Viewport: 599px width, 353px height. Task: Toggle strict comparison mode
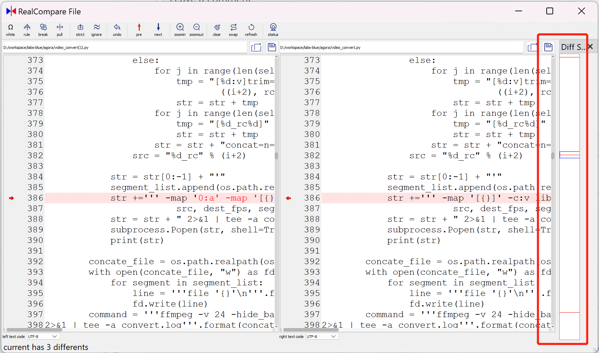pyautogui.click(x=80, y=30)
